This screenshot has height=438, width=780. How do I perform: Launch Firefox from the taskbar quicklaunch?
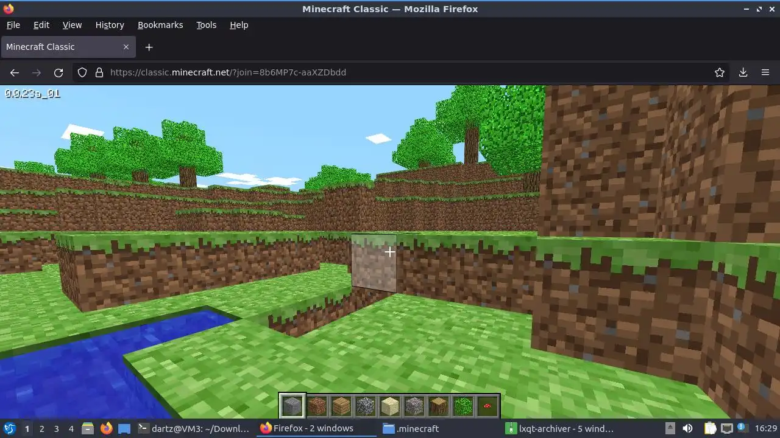tap(106, 429)
